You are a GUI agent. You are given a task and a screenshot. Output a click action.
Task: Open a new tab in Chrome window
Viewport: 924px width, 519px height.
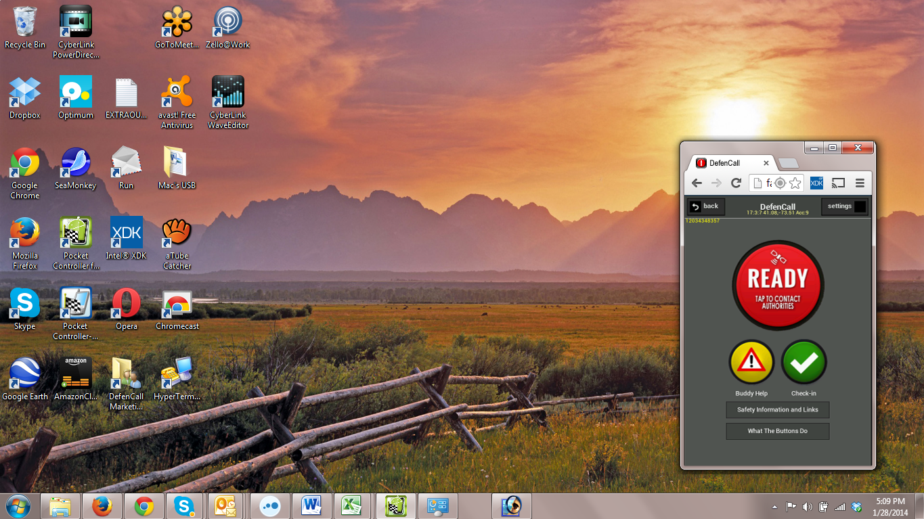789,164
